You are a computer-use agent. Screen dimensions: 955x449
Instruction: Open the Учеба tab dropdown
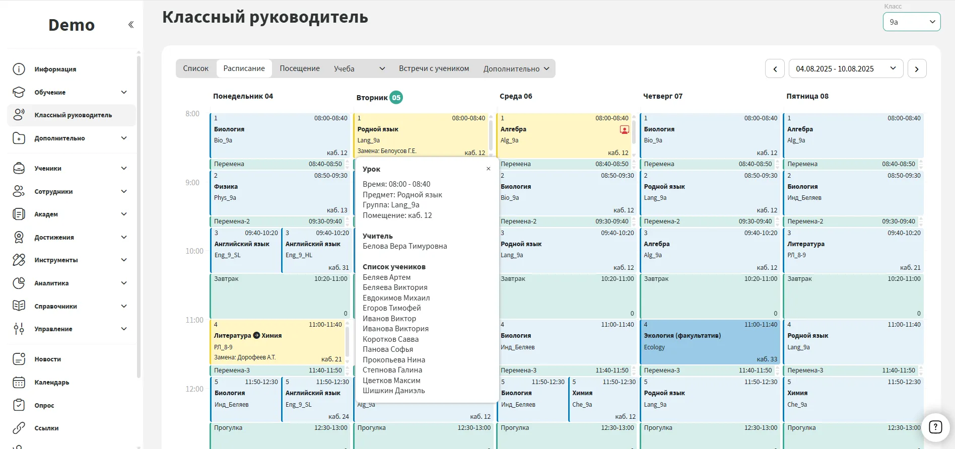tap(359, 68)
